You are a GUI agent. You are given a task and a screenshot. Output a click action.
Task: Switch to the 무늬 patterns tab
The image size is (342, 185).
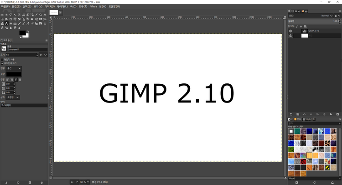(297, 119)
